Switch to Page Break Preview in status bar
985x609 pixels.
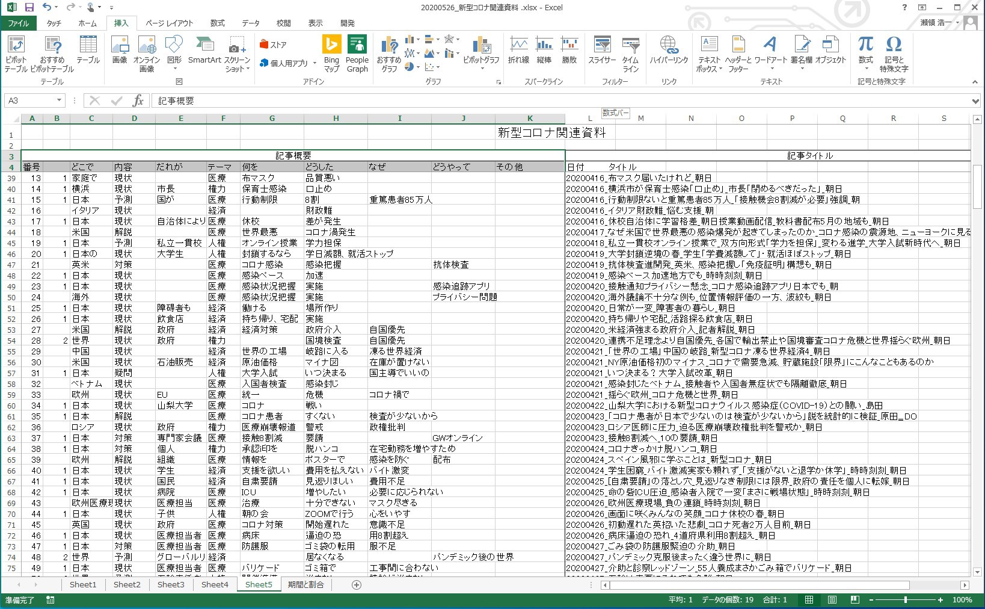(x=855, y=599)
